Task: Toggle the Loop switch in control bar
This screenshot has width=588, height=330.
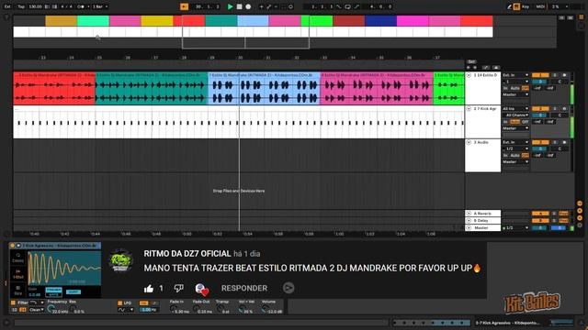Action: [x=347, y=6]
